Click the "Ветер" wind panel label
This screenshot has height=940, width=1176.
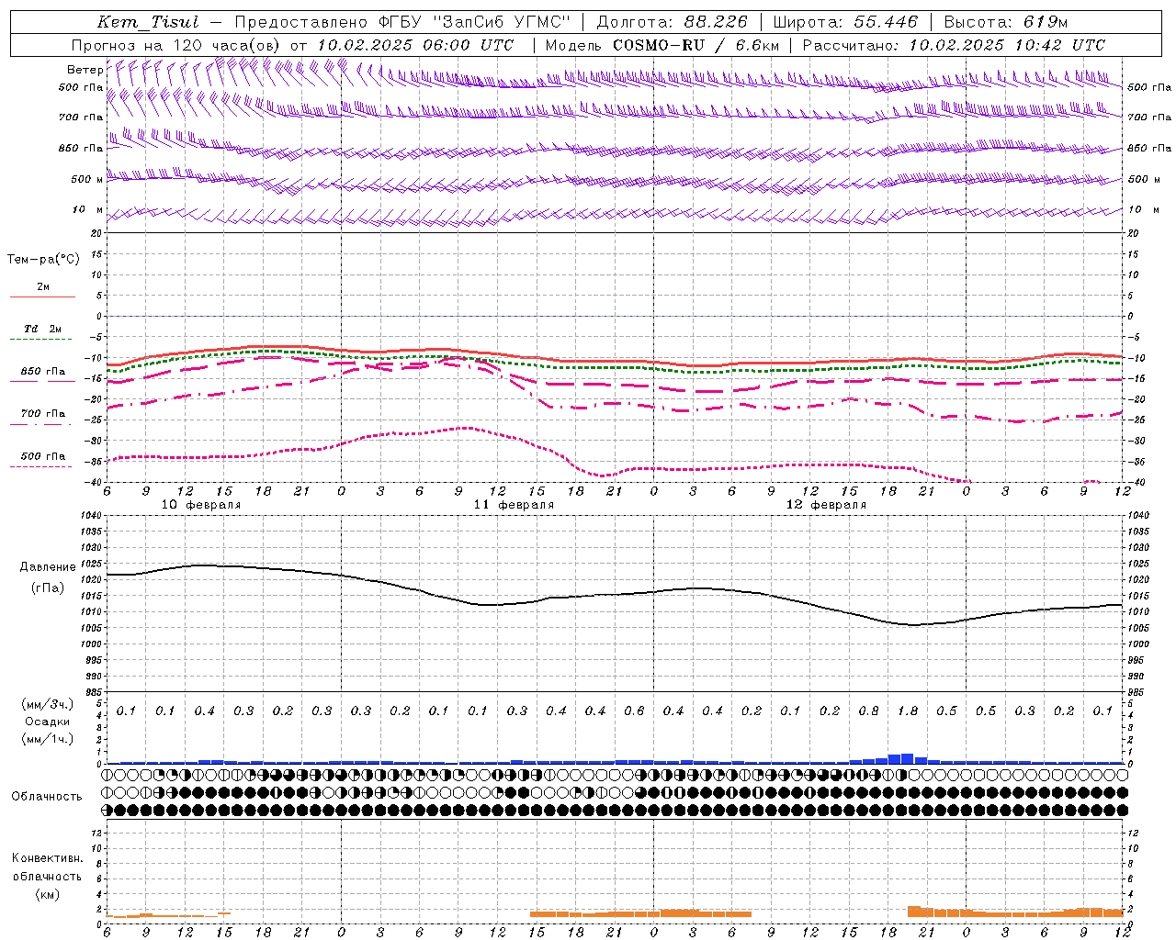point(85,70)
